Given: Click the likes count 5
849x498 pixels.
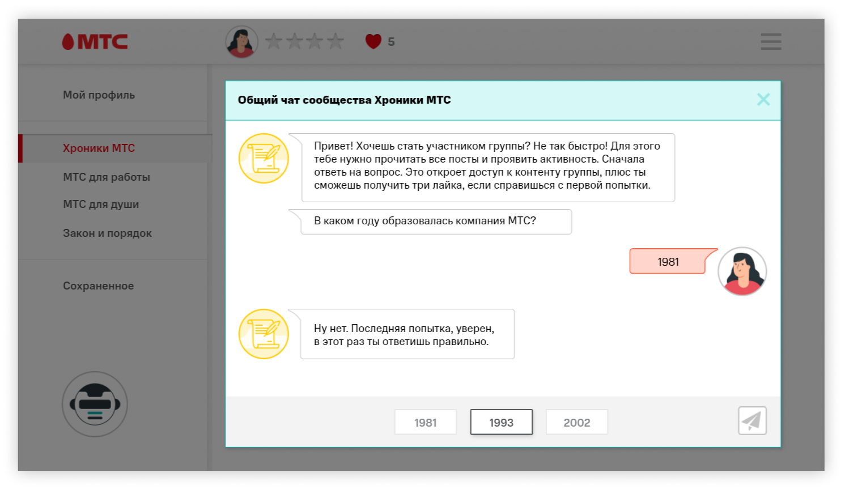Looking at the screenshot, I should tap(391, 42).
